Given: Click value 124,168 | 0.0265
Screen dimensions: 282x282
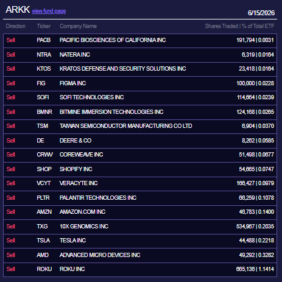Looking at the screenshot, I should 255,112.
